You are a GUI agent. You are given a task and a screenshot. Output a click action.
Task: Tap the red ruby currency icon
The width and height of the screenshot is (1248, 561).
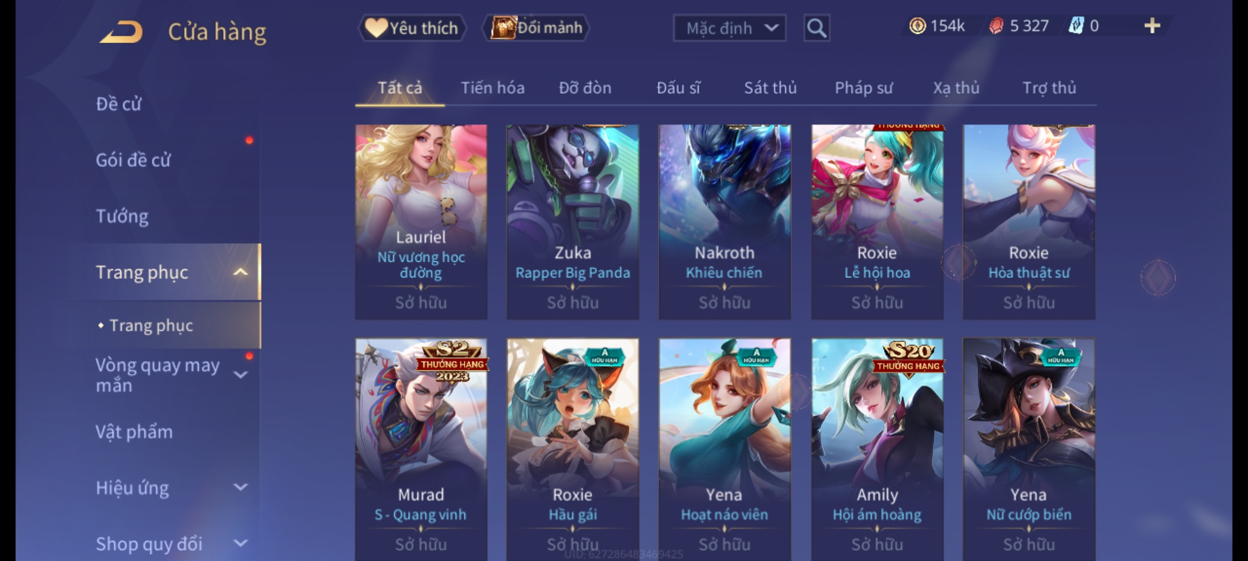(x=996, y=26)
